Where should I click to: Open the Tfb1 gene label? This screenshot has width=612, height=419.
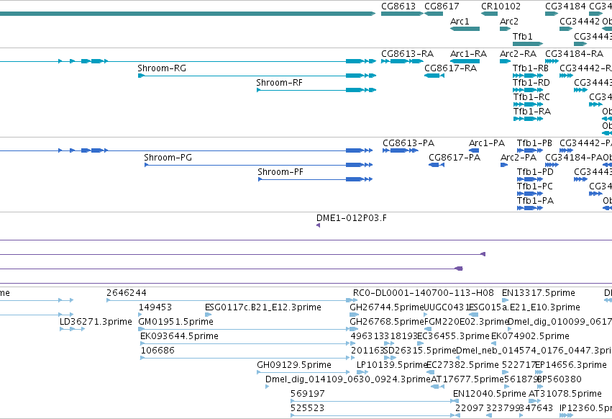point(522,36)
